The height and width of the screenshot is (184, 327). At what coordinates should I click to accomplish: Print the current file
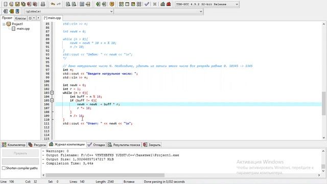click(43, 4)
